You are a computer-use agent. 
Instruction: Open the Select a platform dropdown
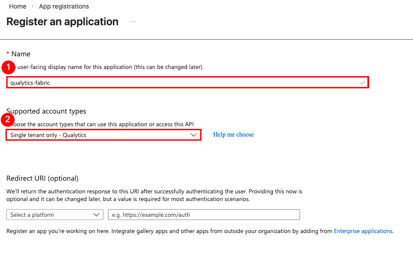pyautogui.click(x=55, y=215)
